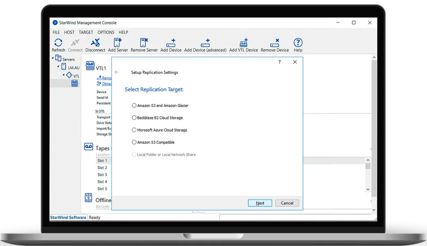Click the Ready status text
The image size is (427, 246).
(x=94, y=217)
